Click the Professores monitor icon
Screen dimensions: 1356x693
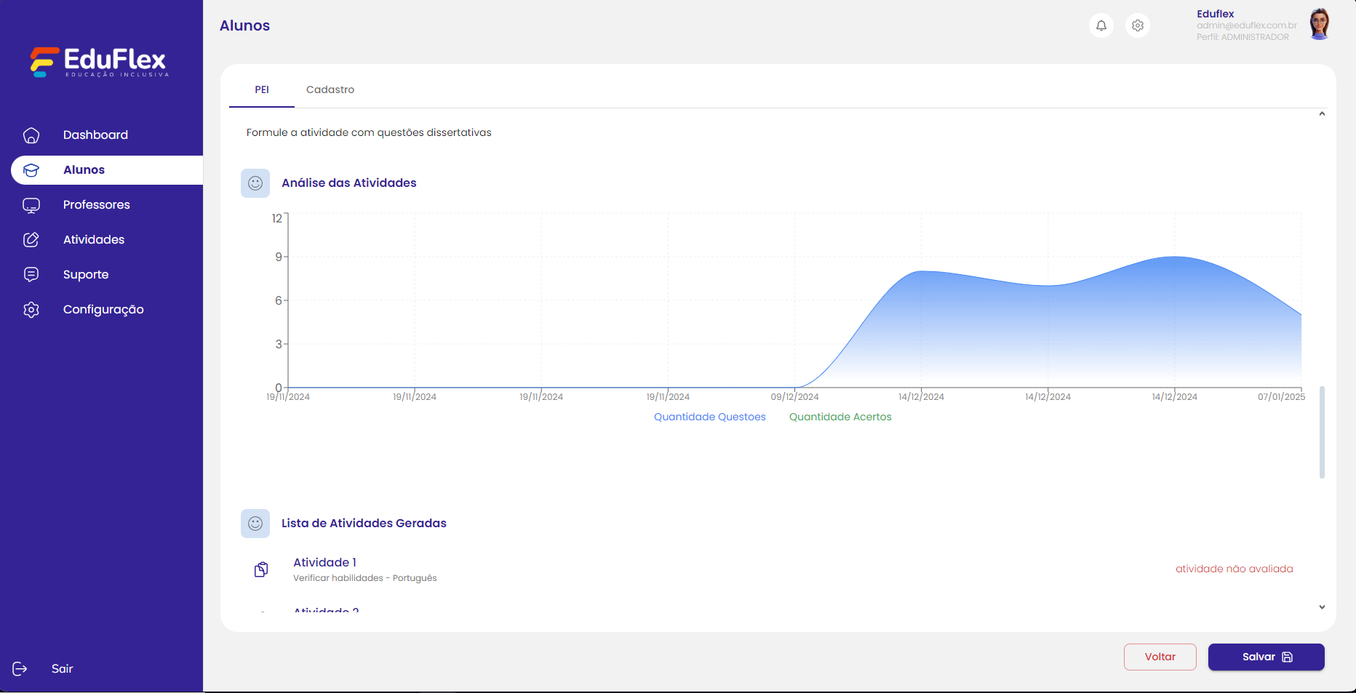point(31,205)
